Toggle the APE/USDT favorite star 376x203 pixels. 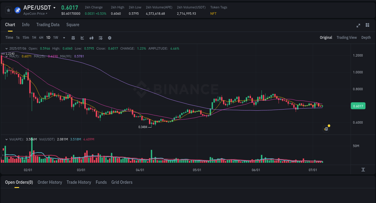[8, 10]
